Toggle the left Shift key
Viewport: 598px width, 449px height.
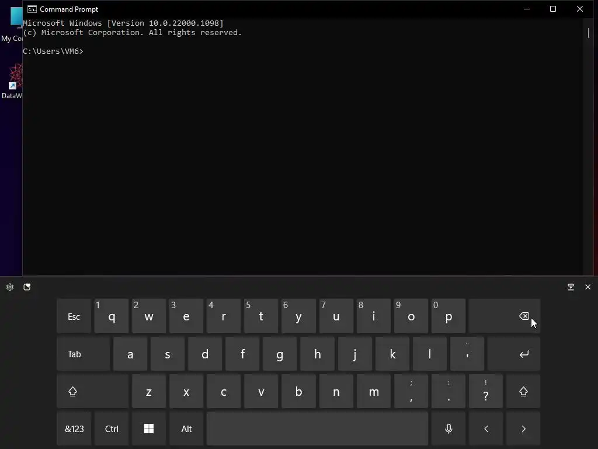[x=93, y=391]
